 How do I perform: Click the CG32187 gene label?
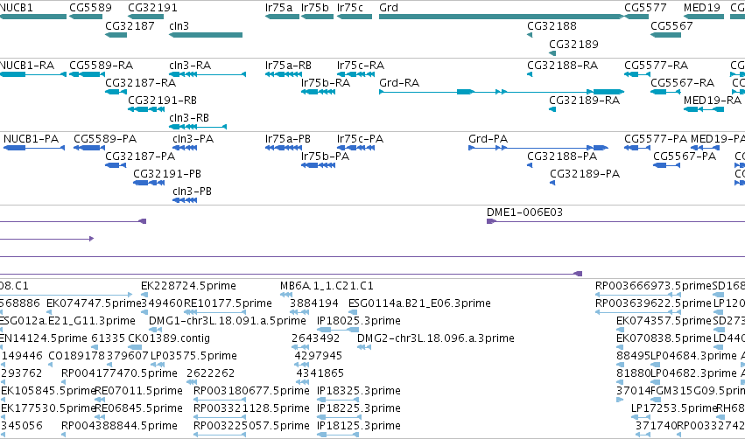click(130, 25)
